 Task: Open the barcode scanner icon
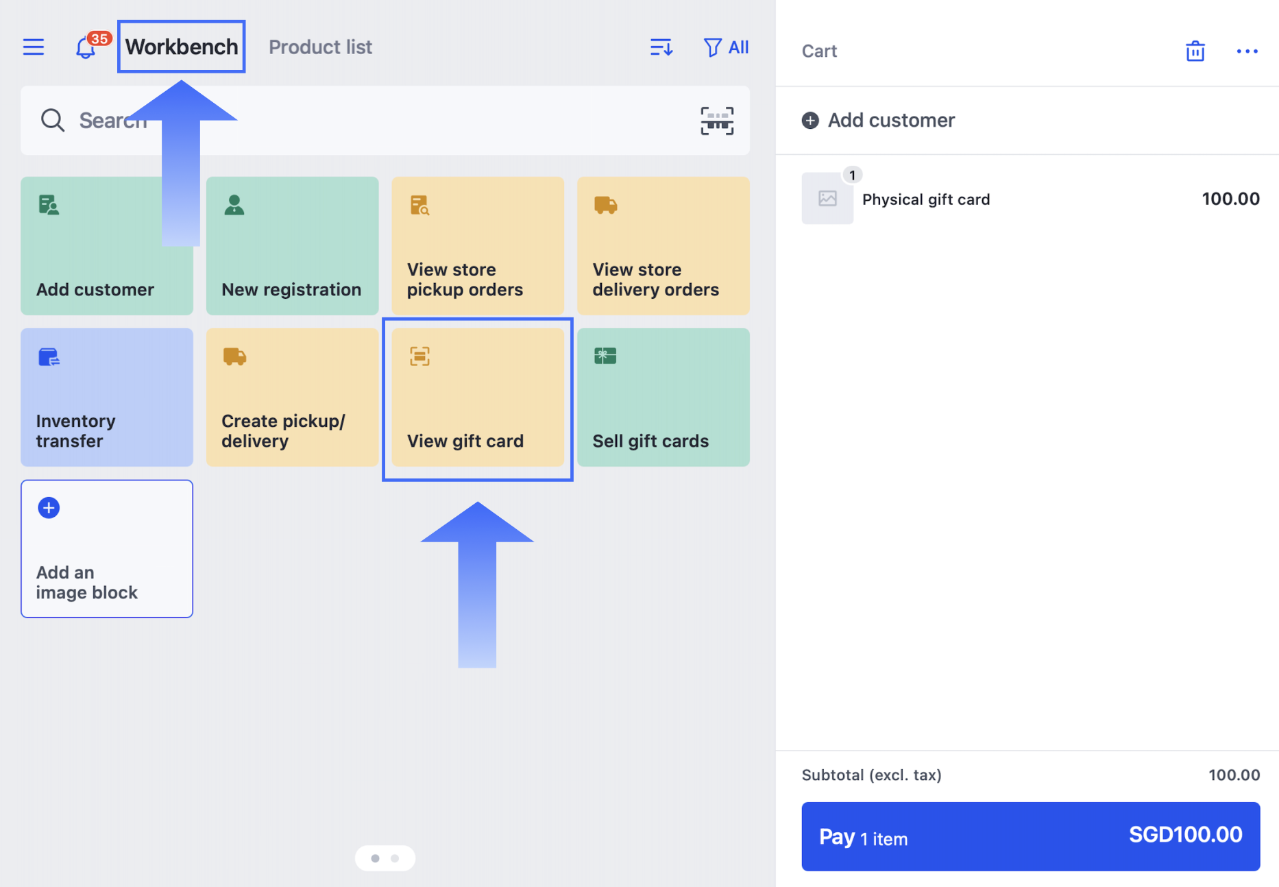[x=716, y=121]
